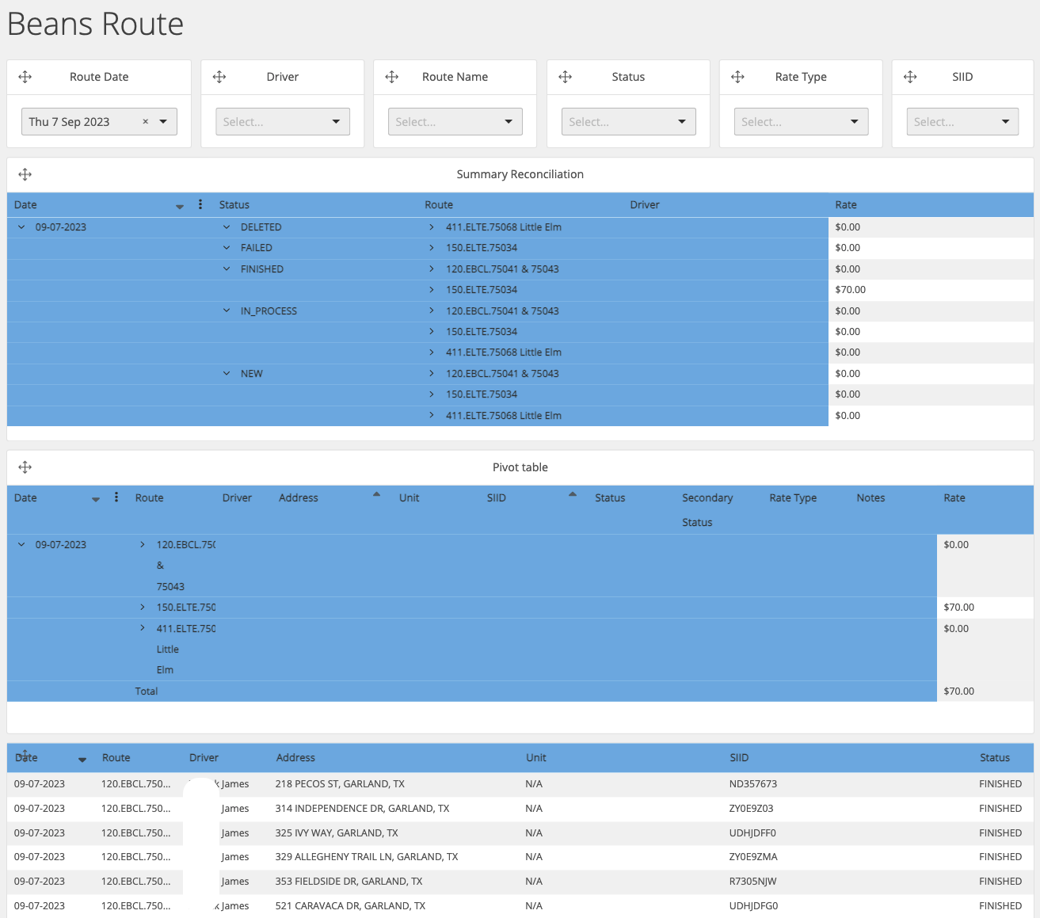Click the move handle on the Driver filter
Viewport: 1040px width, 918px height.
[219, 77]
